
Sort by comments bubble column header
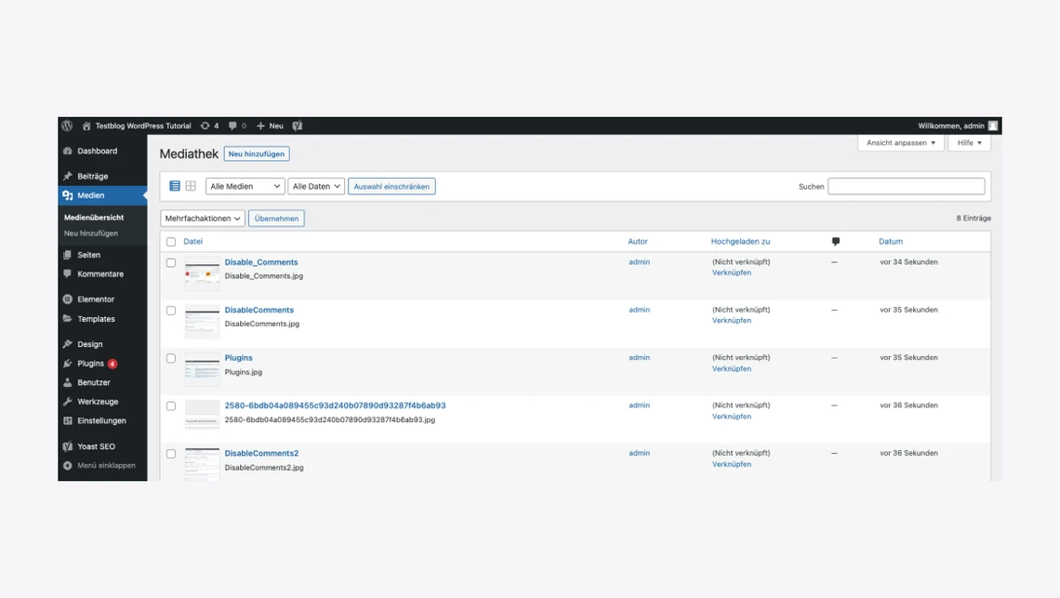[x=835, y=242]
